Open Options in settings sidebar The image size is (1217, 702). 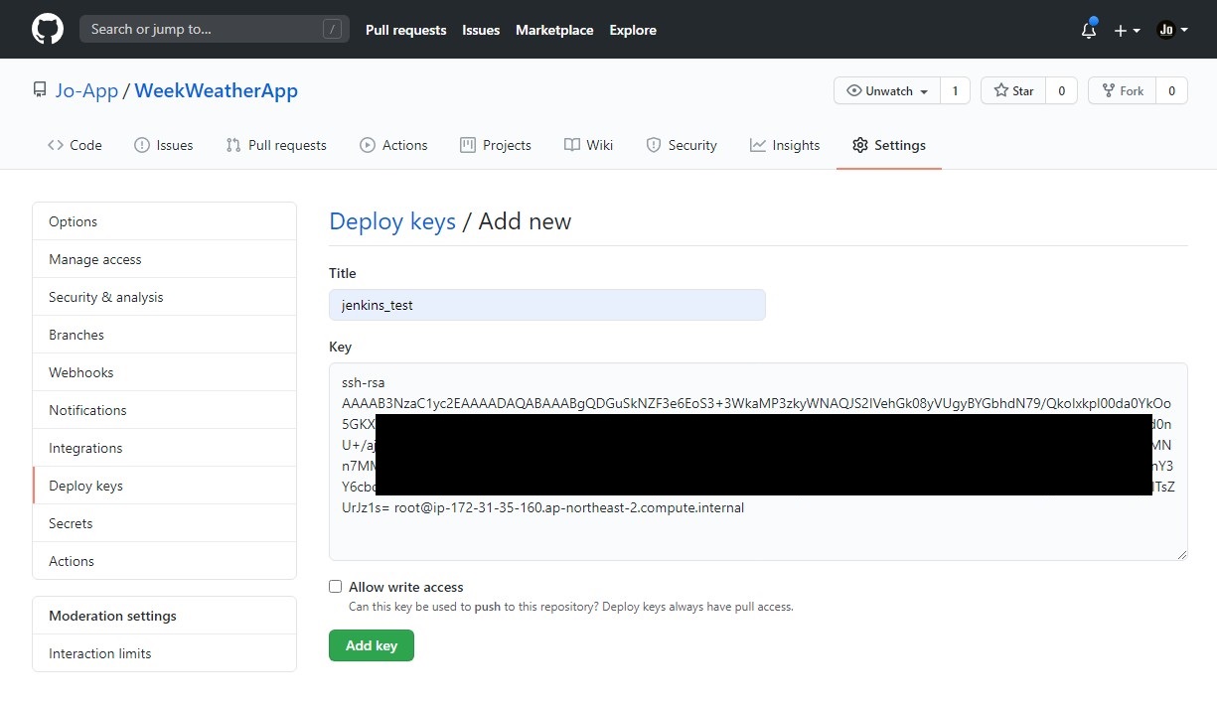coord(165,221)
